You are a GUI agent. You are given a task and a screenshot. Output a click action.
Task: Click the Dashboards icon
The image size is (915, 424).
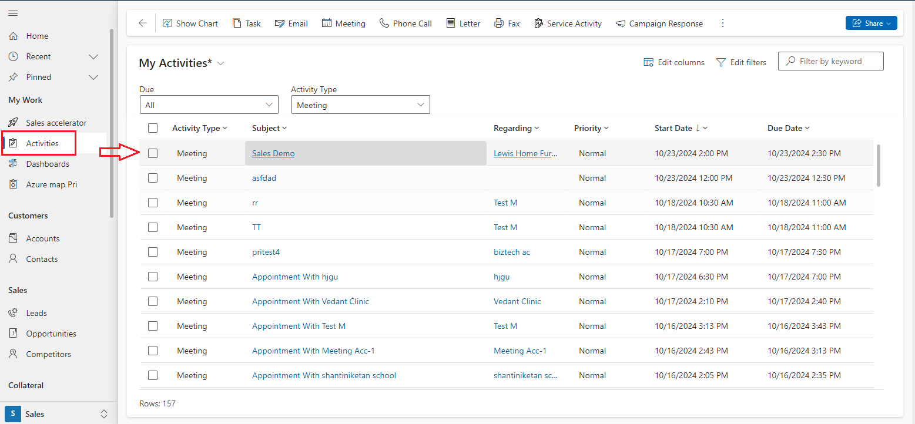coord(14,164)
